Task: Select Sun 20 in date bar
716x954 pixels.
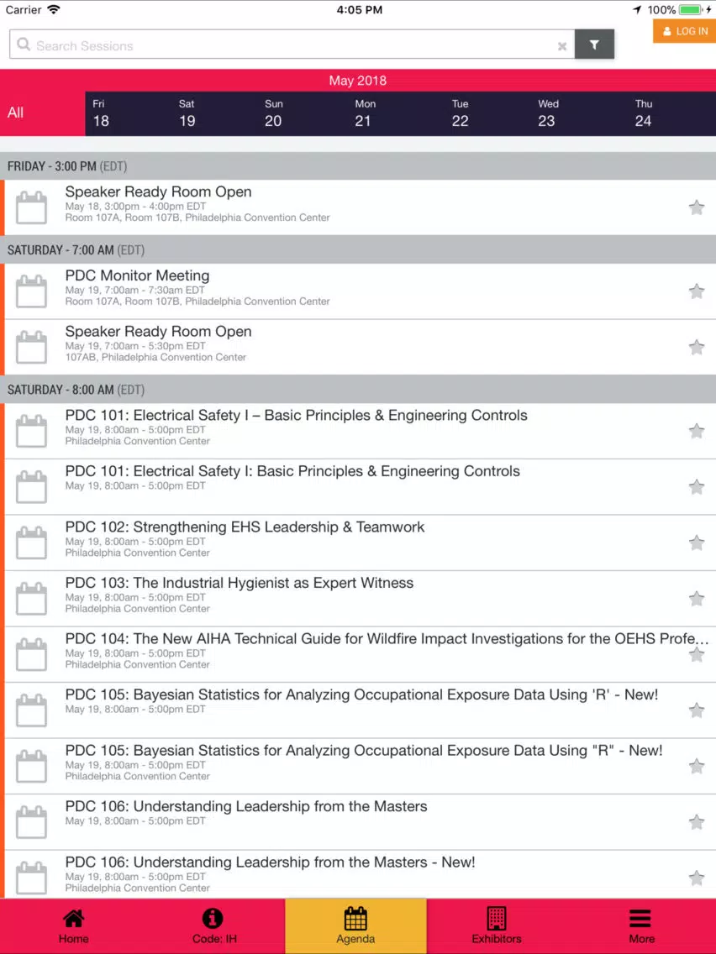Action: (x=273, y=113)
